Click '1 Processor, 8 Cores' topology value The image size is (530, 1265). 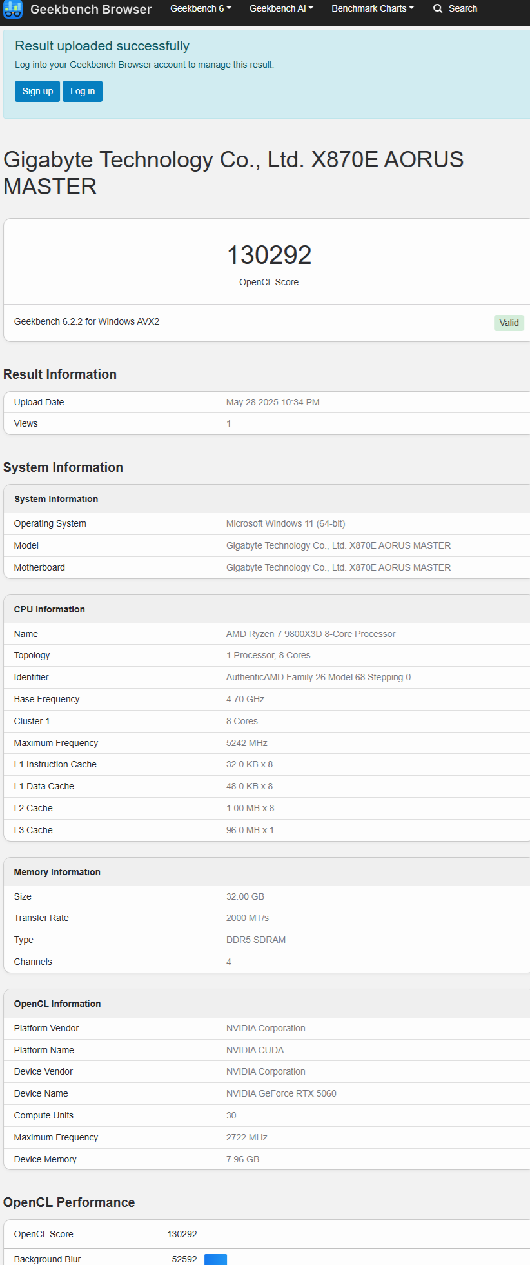click(268, 655)
